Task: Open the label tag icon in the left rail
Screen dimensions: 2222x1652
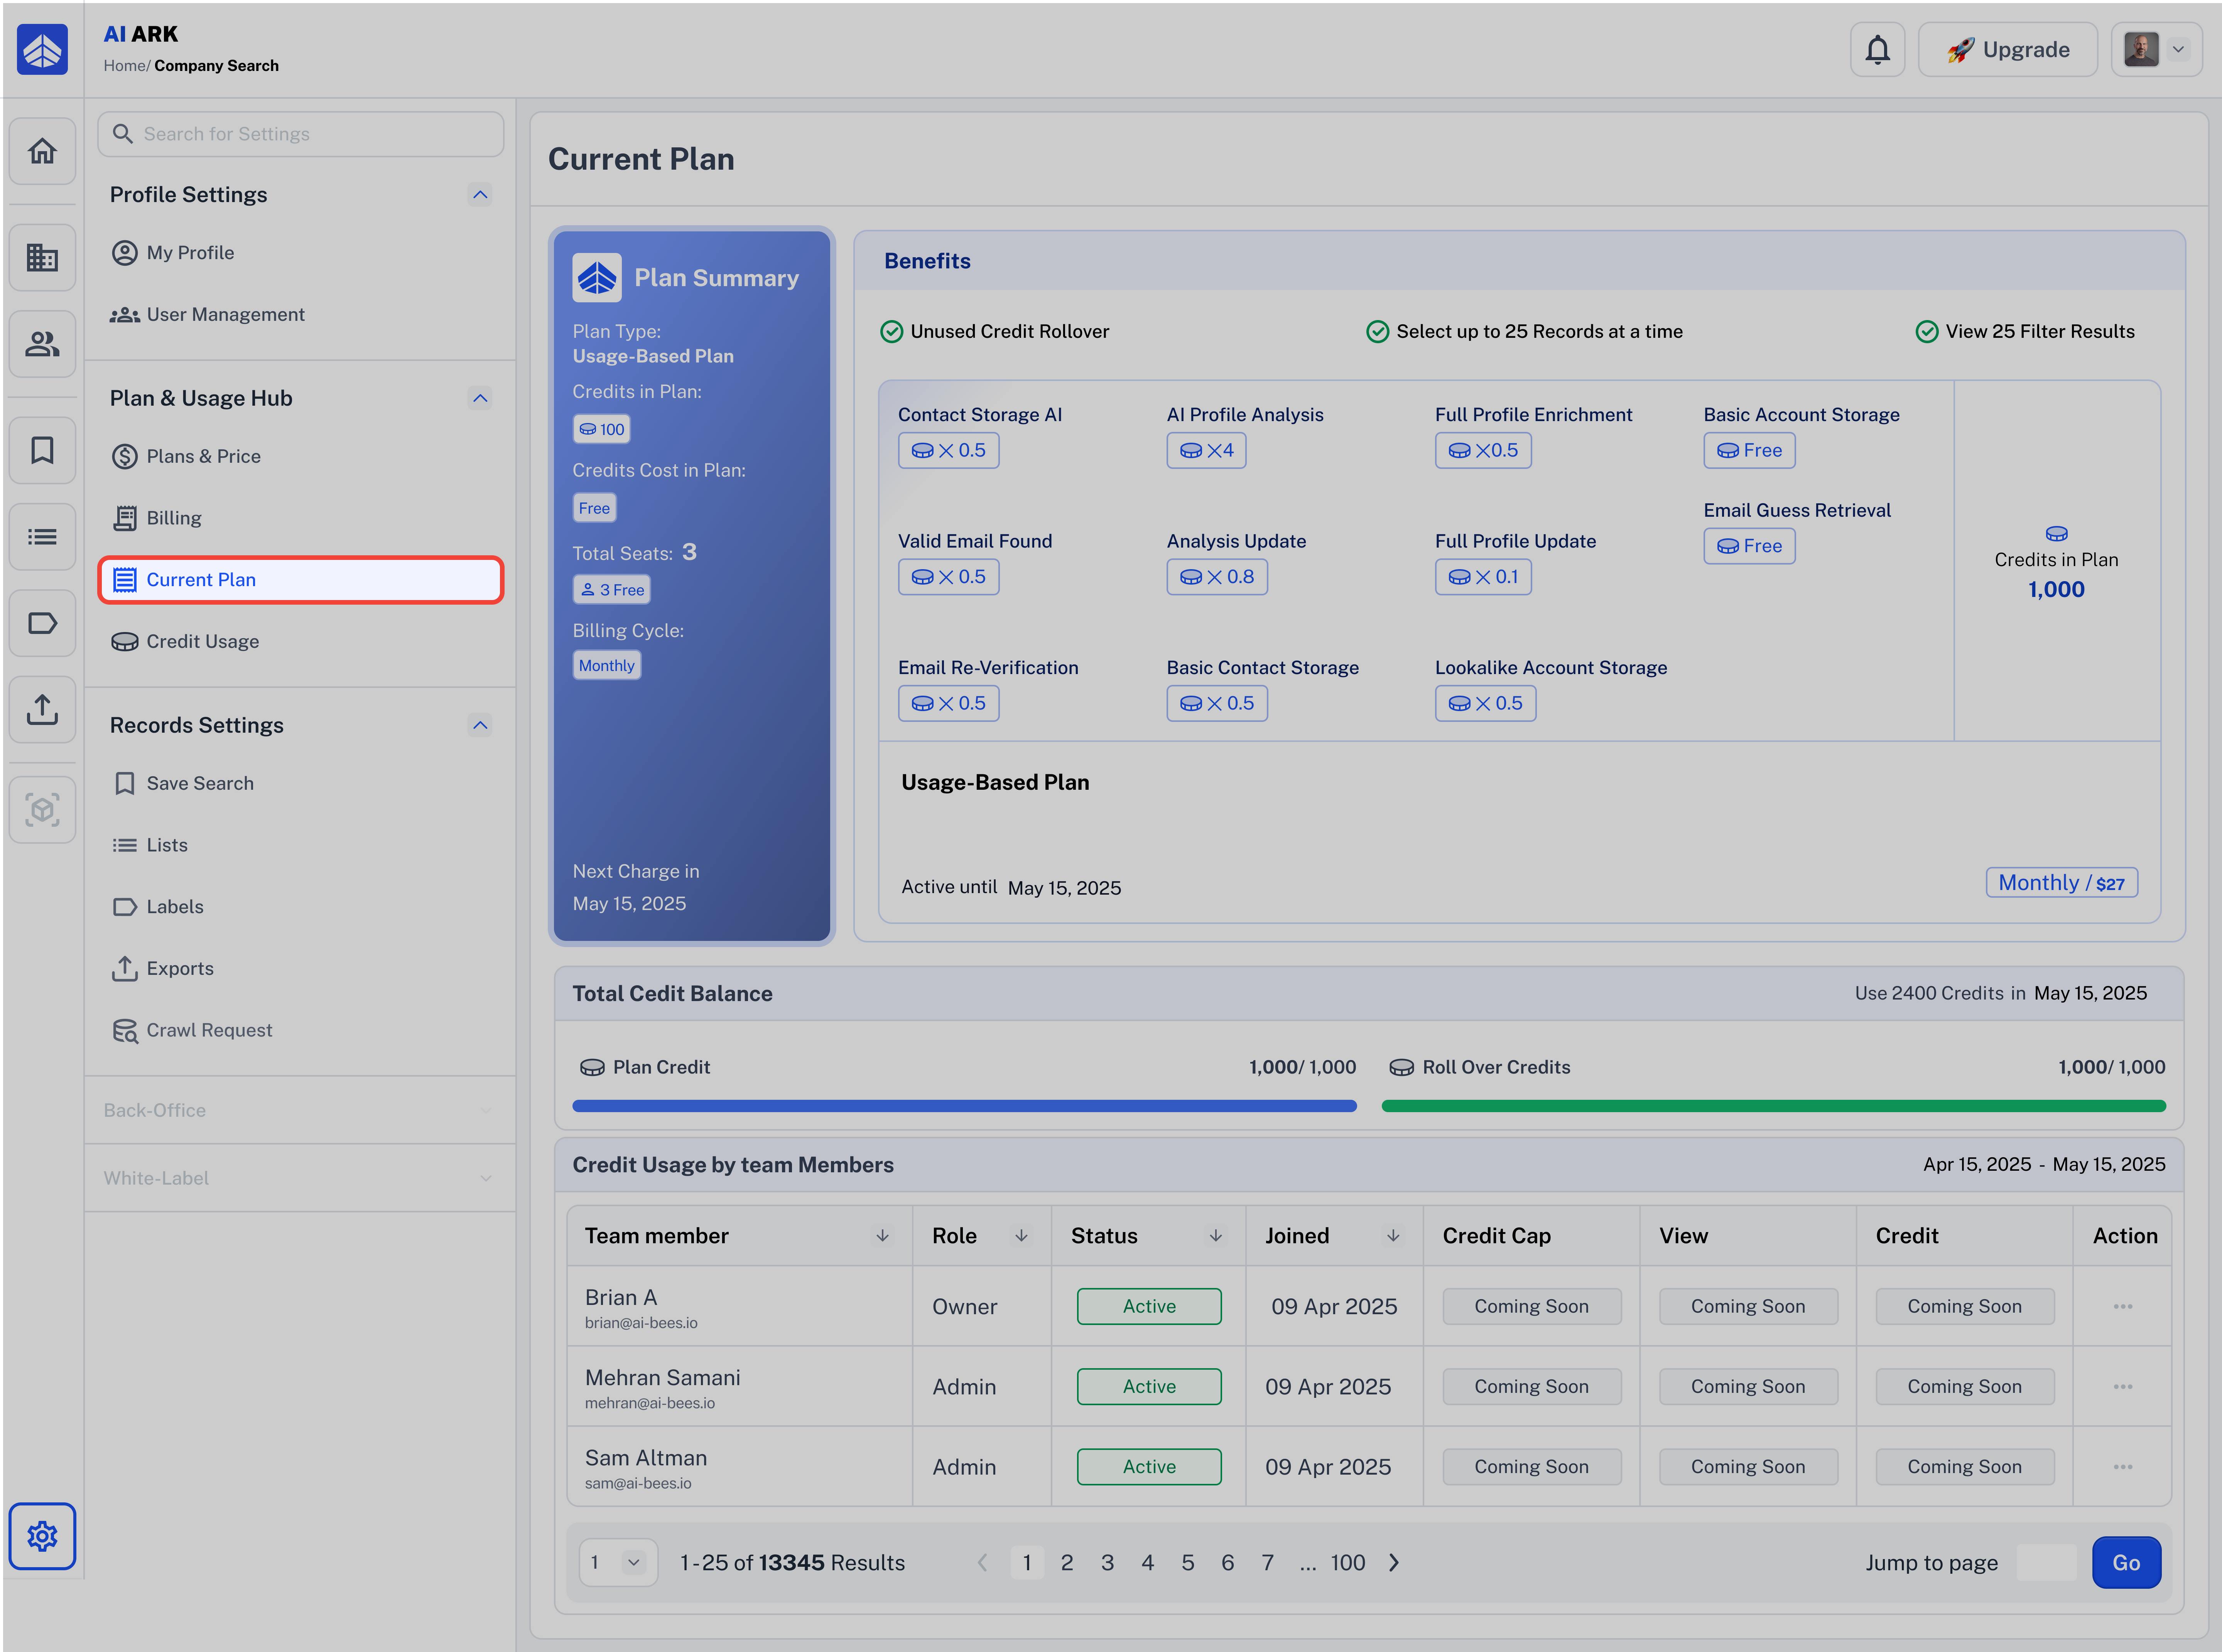Action: (x=42, y=623)
